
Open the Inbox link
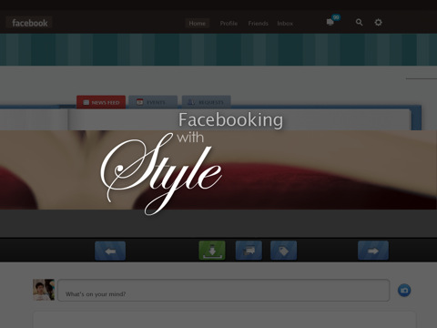(x=285, y=24)
